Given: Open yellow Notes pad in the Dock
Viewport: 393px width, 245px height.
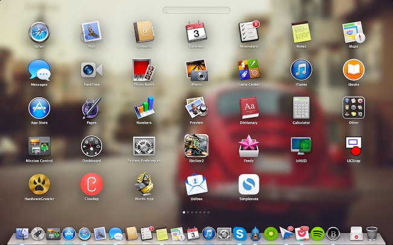Looking at the screenshot, I should coord(162,234).
